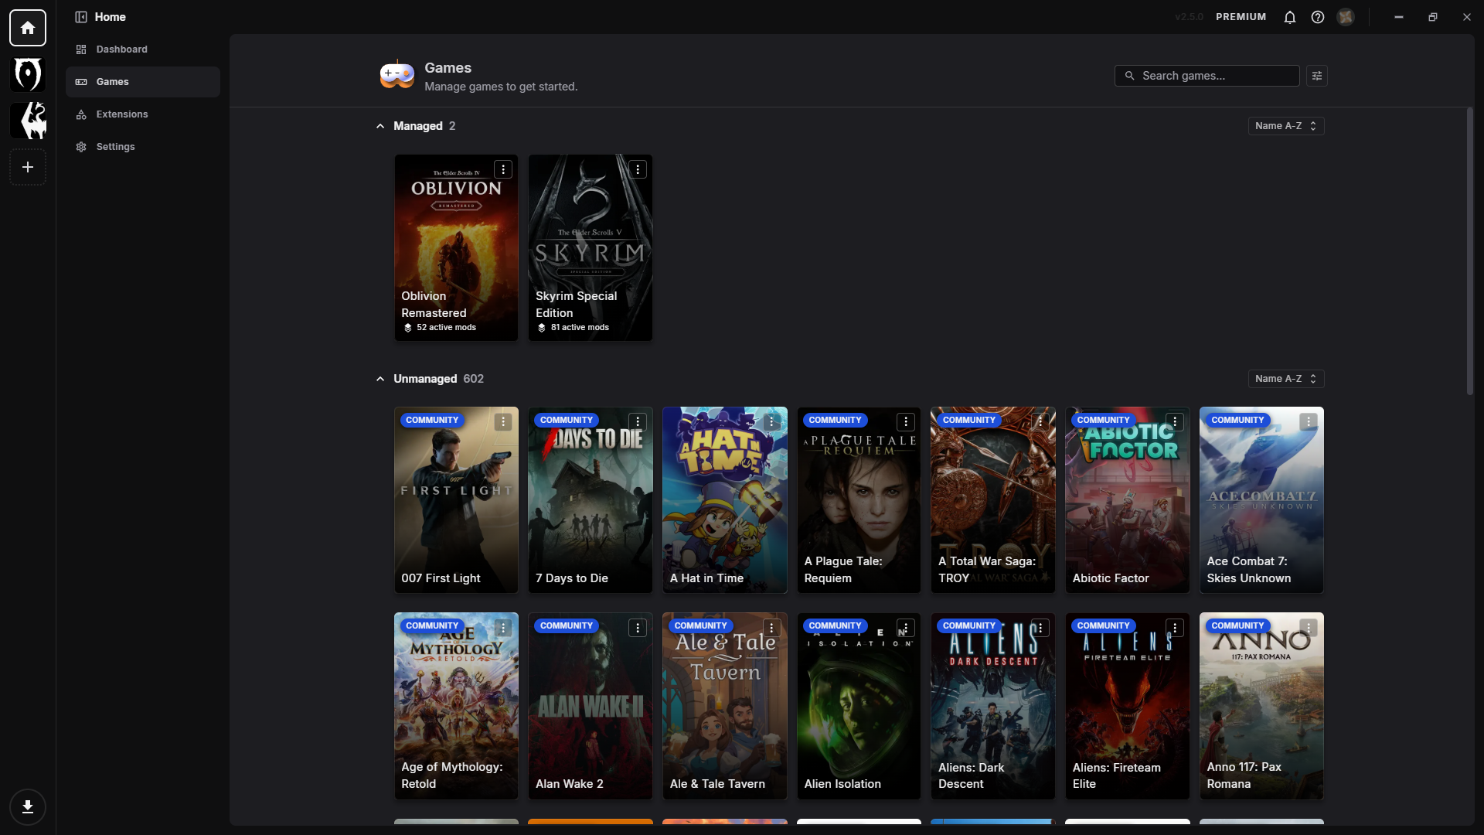Open Anno 117: Pax Romana options menu
Screen dimensions: 1484x835
pyautogui.click(x=1309, y=628)
